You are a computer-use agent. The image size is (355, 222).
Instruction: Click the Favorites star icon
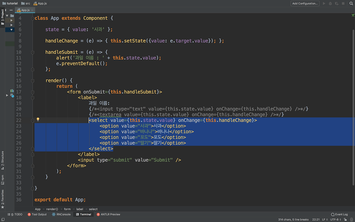[x=2, y=207]
